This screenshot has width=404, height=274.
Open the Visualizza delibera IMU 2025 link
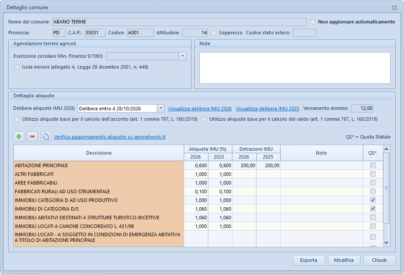(x=268, y=109)
